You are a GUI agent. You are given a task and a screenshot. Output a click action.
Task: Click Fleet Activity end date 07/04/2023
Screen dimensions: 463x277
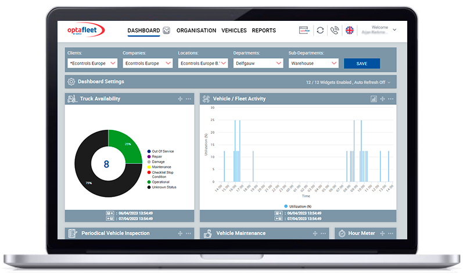(x=304, y=218)
